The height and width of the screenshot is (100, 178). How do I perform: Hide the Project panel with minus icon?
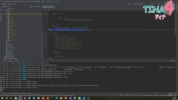[x=41, y=7]
